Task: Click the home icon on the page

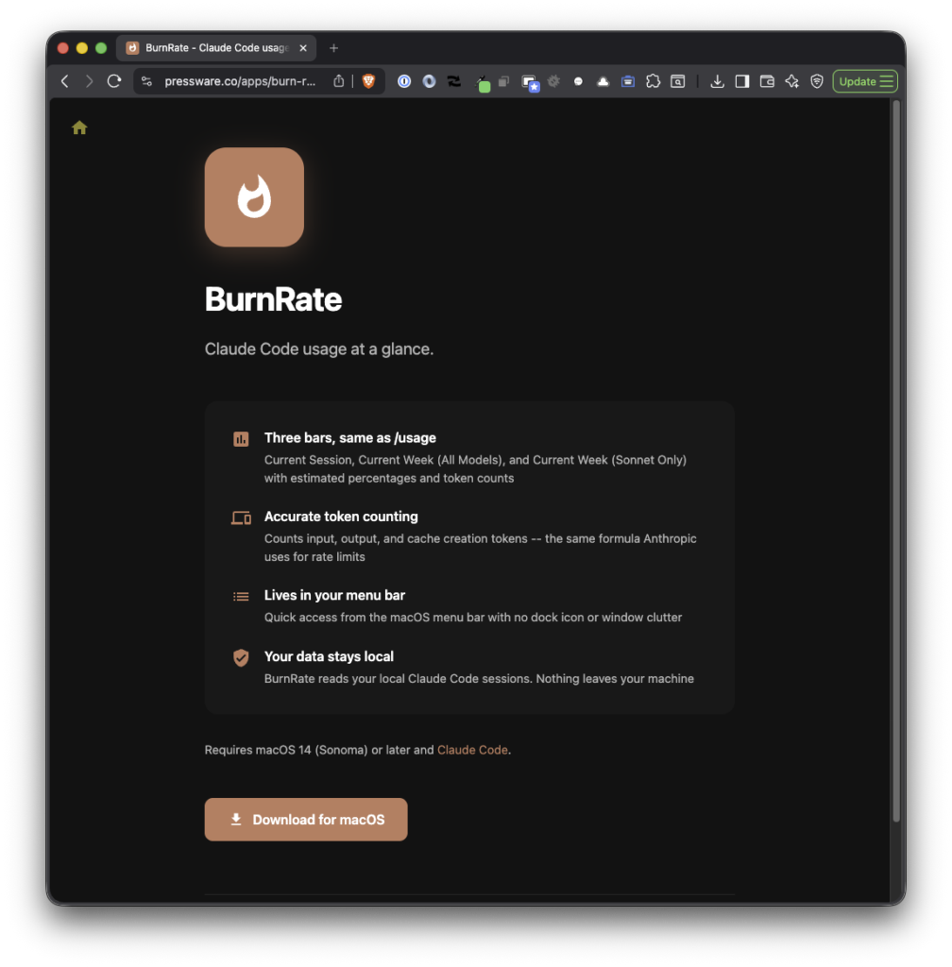Action: [79, 127]
